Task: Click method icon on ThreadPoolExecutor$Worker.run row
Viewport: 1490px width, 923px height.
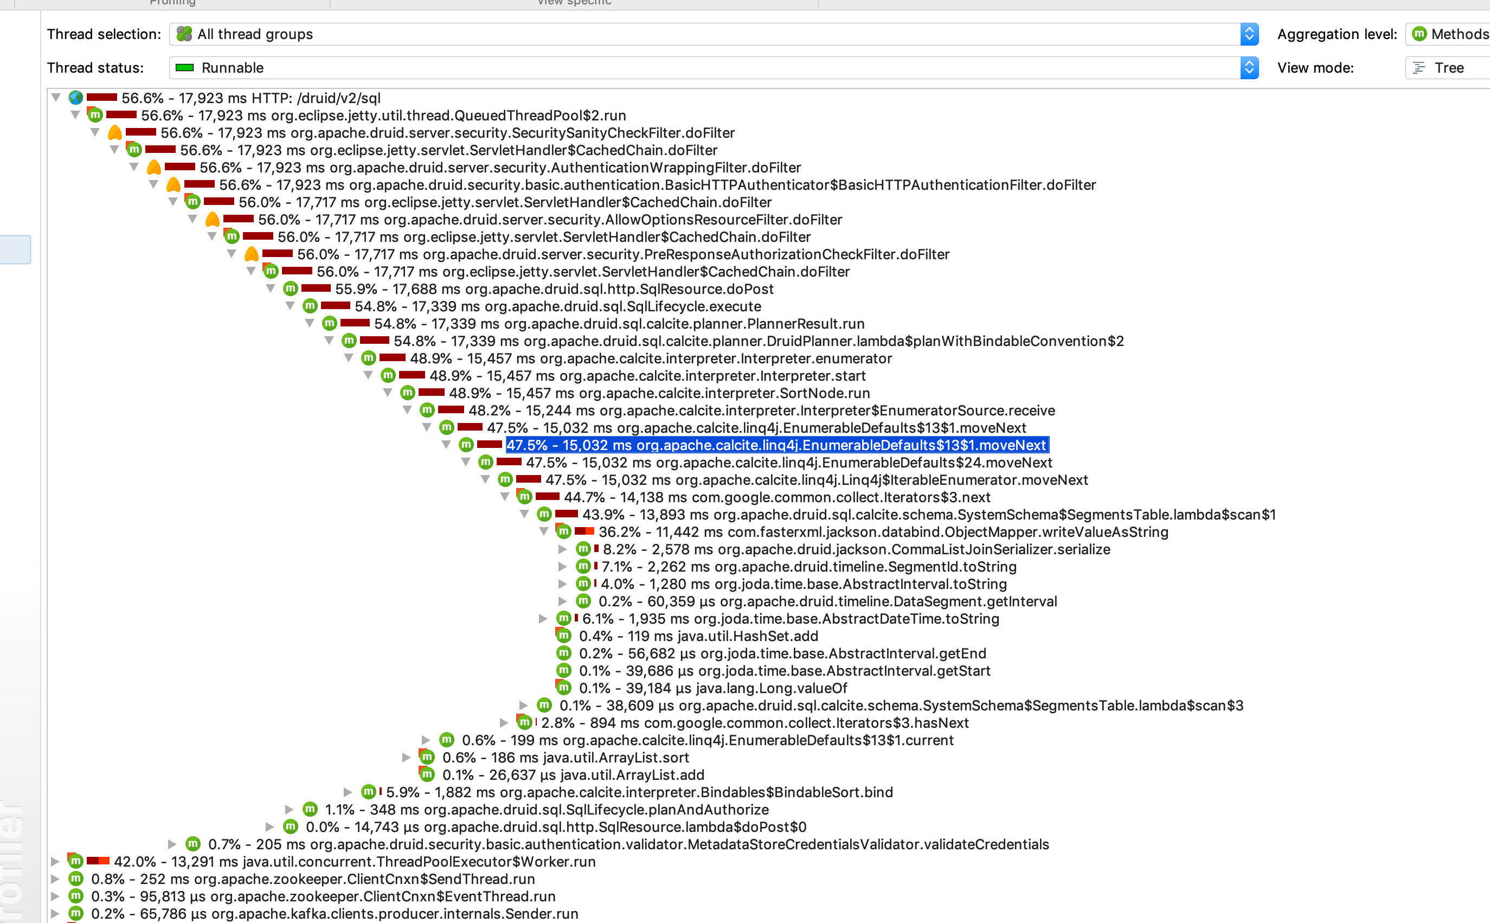Action: coord(76,861)
